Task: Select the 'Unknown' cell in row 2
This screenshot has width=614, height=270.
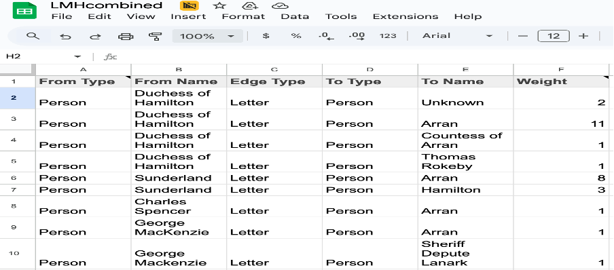Action: 465,98
